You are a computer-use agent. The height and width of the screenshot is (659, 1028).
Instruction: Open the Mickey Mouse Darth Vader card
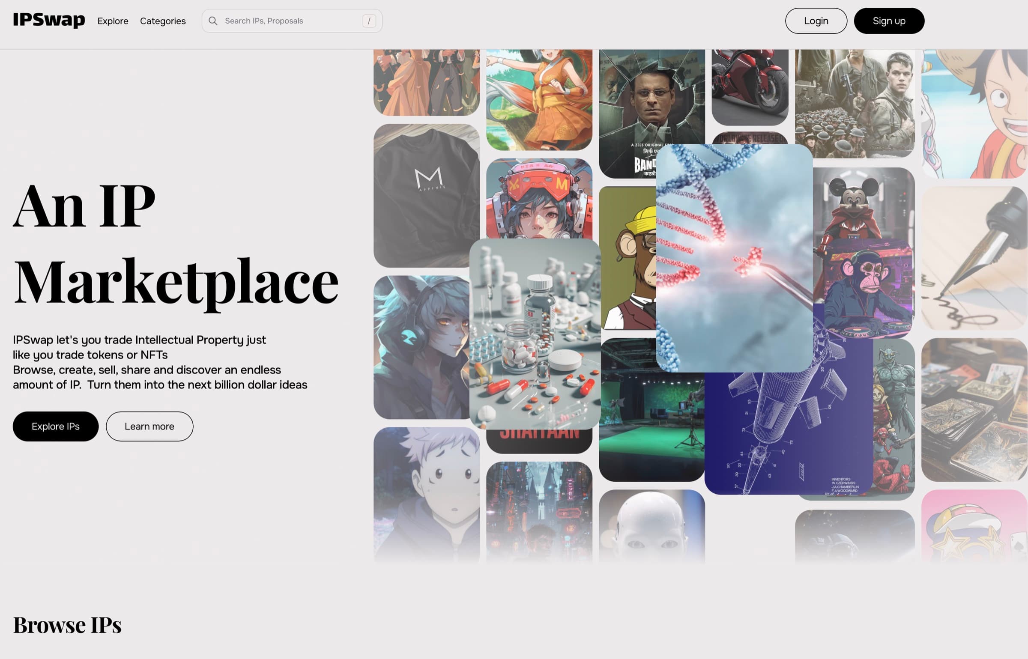864,203
